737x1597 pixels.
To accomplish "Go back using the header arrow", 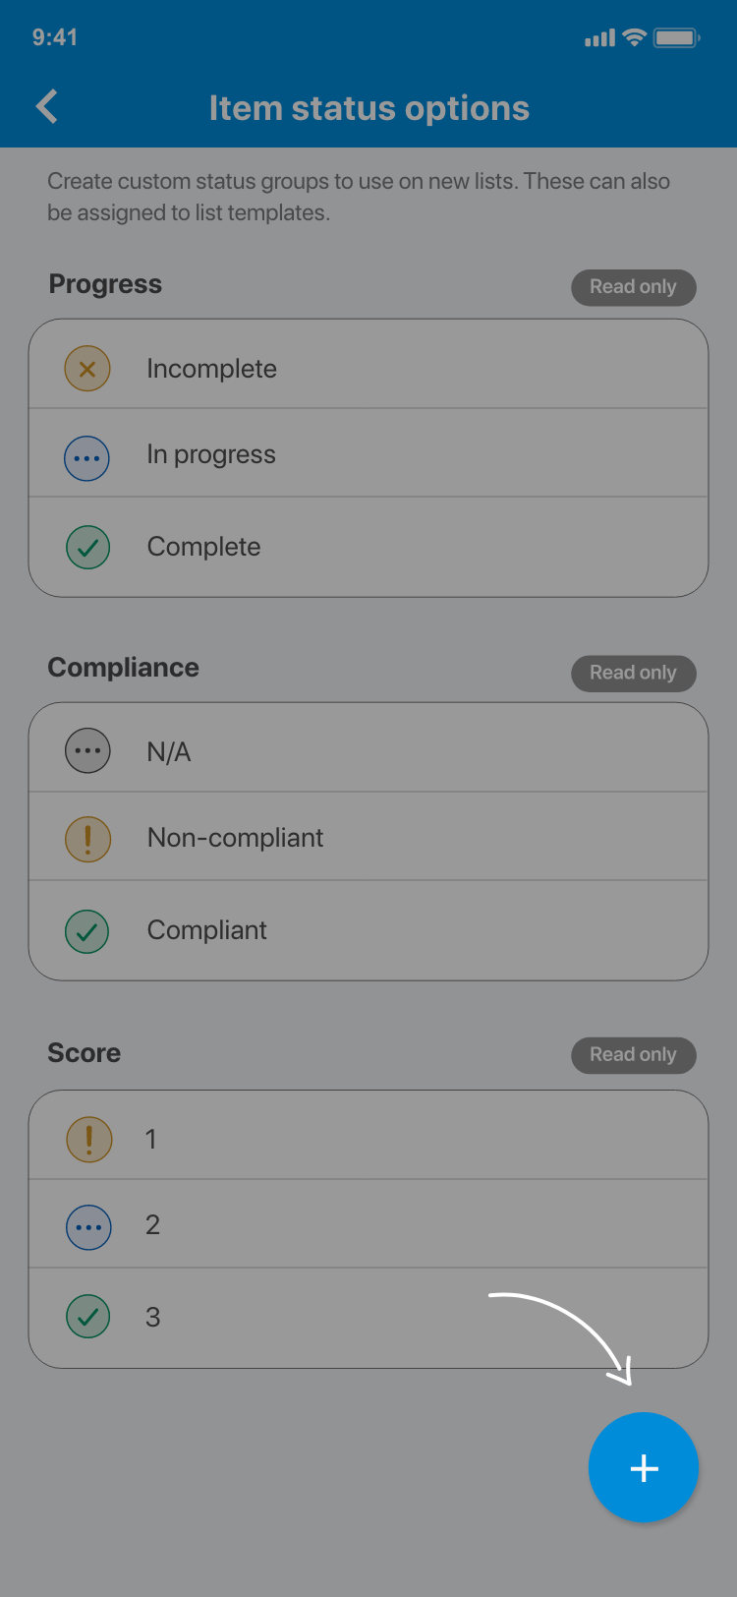I will (47, 106).
